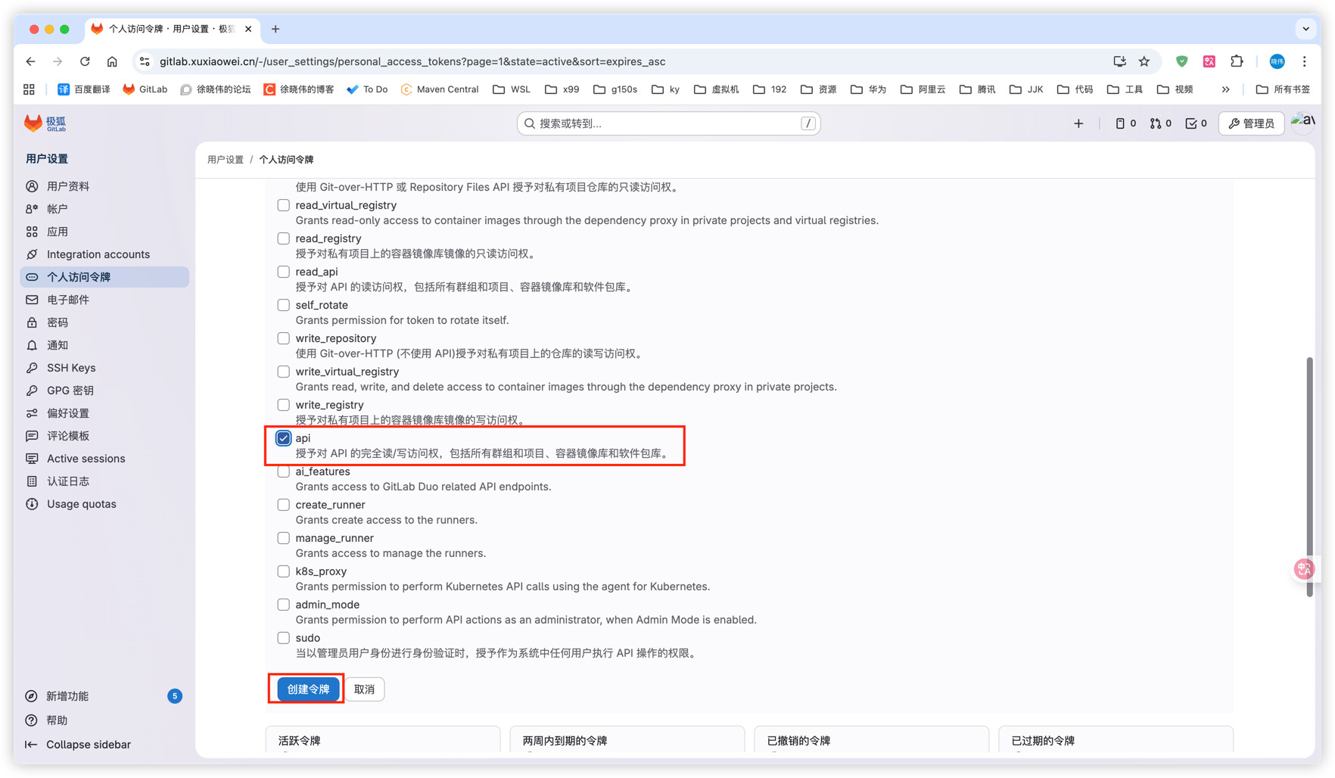
Task: Open the merge requests counter icon
Action: click(x=1160, y=123)
